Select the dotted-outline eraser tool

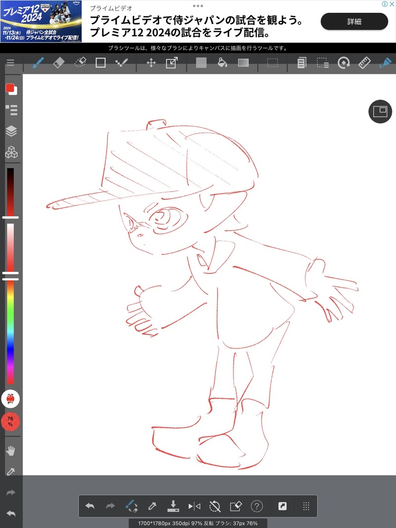click(x=80, y=62)
